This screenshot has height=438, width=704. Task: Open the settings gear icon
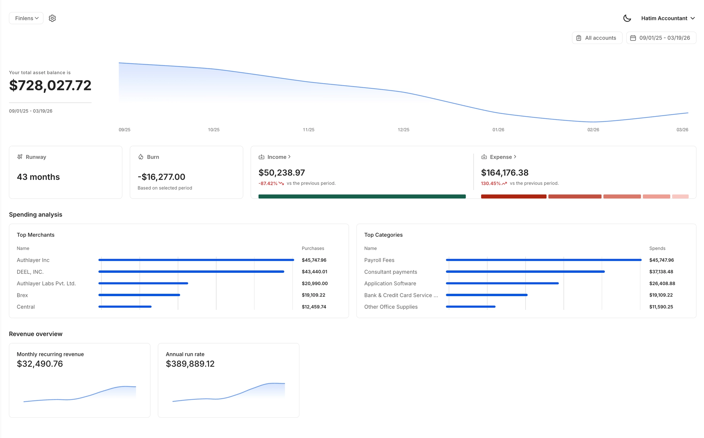click(52, 18)
